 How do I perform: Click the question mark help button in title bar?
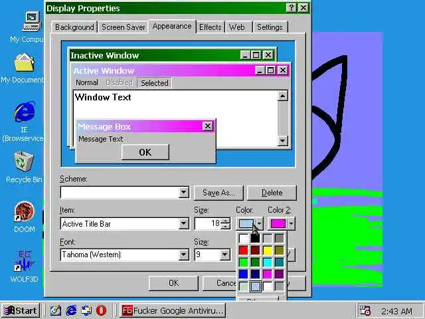291,8
